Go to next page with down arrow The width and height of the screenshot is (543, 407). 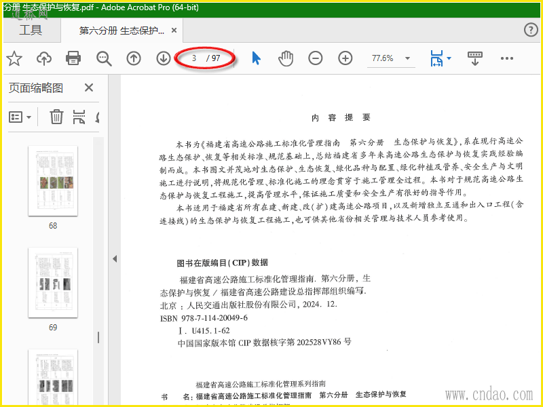(x=164, y=58)
